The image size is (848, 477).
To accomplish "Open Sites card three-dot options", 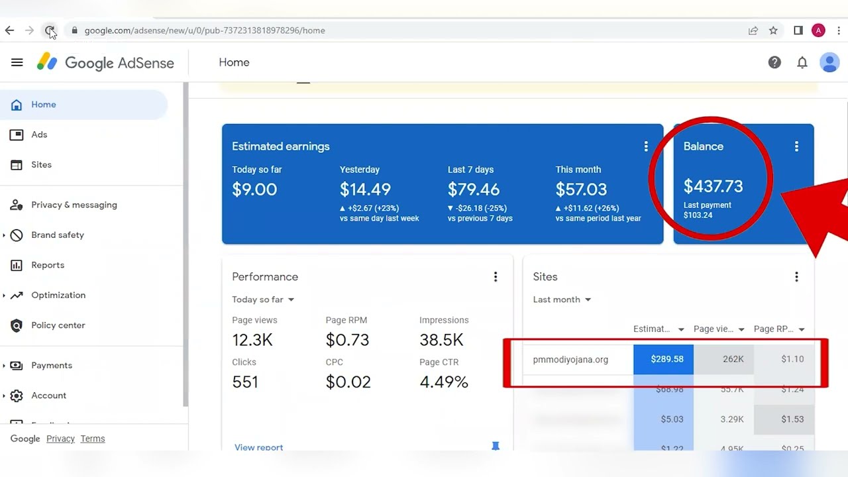I will (796, 277).
